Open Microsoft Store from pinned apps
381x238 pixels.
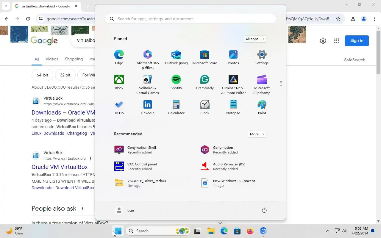point(205,57)
